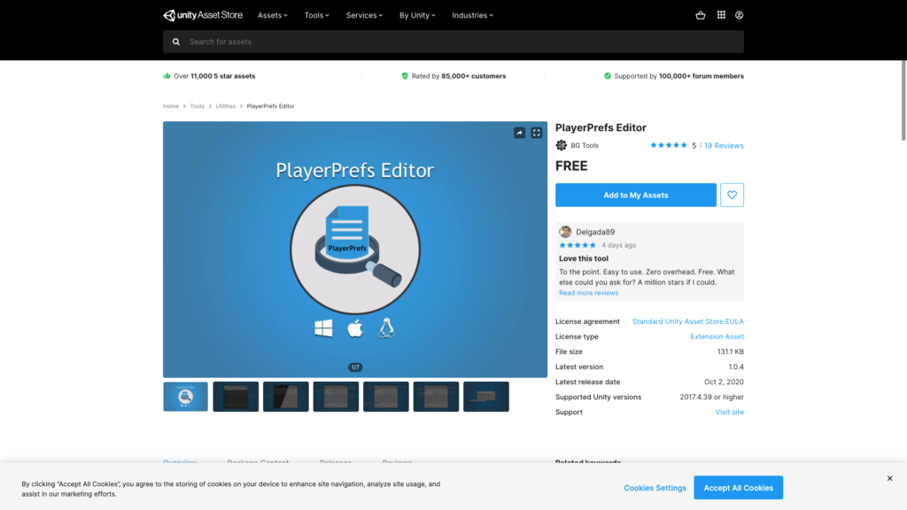Open the Standard Unity Asset Store EULA
Image resolution: width=907 pixels, height=510 pixels.
[x=687, y=321]
